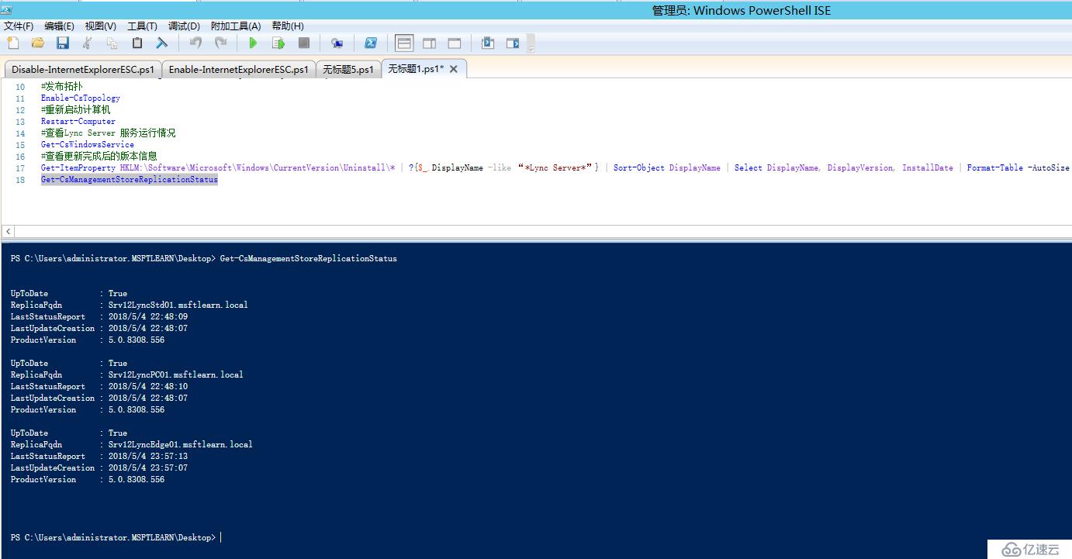Click line number 17 in gutter
Image resolution: width=1072 pixels, height=559 pixels.
pos(21,168)
